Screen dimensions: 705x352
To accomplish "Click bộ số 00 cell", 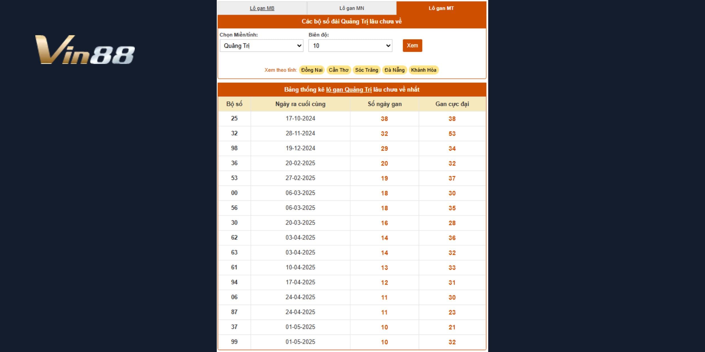I will pyautogui.click(x=234, y=193).
